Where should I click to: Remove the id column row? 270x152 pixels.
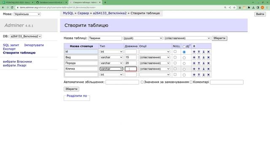pyautogui.click(x=208, y=52)
